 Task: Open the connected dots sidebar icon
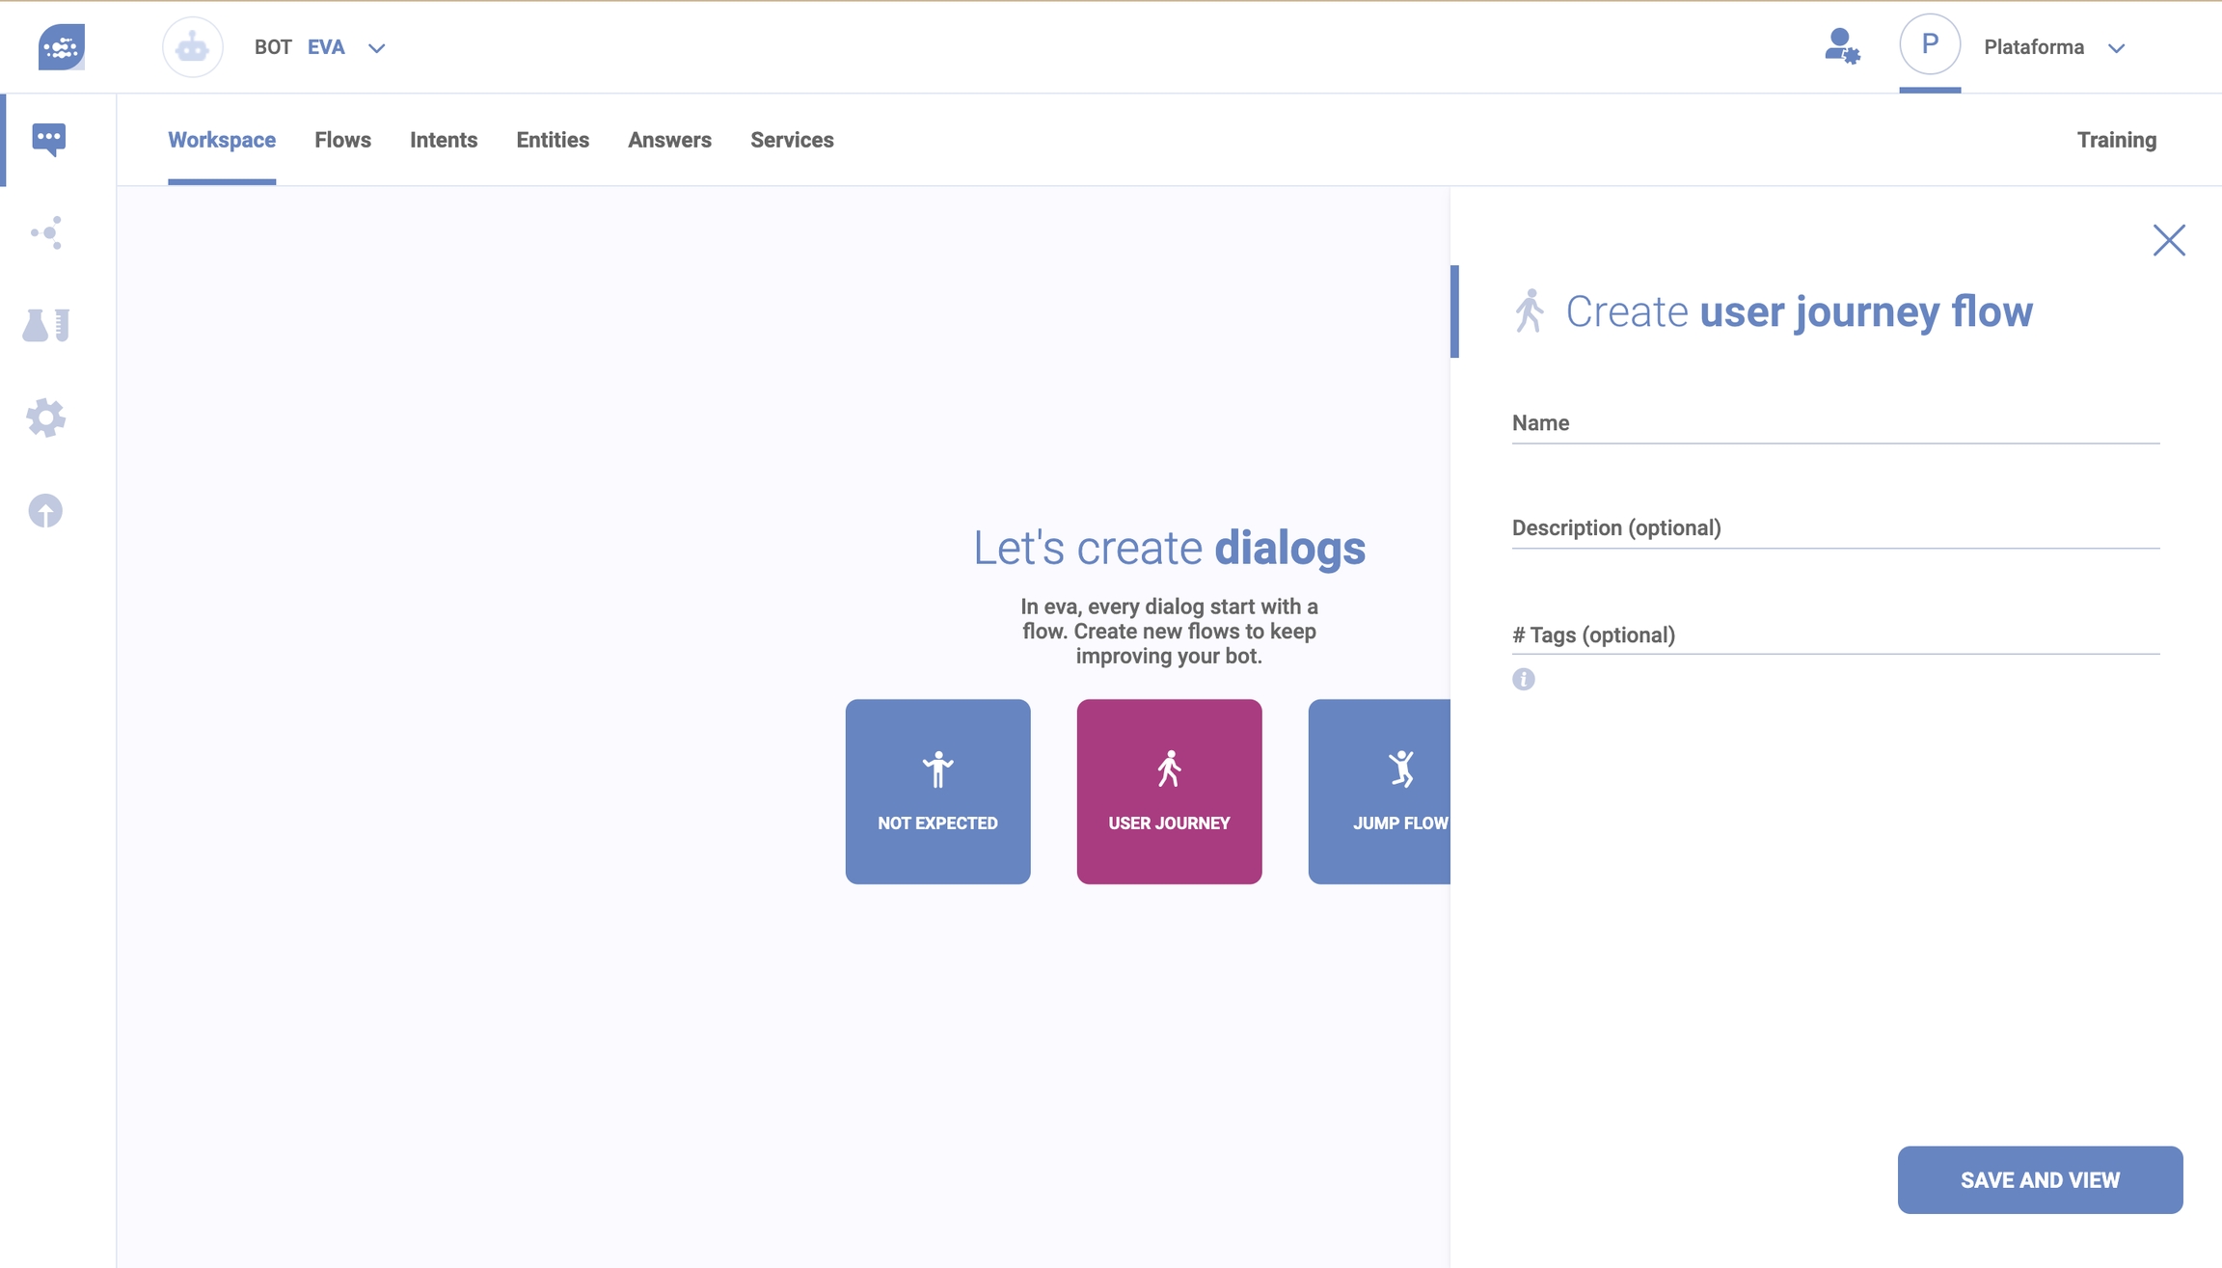coord(46,232)
